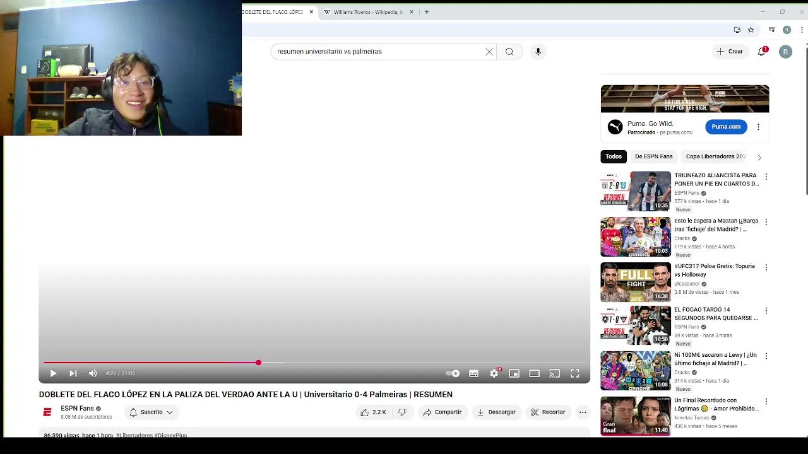808x454 pixels.
Task: Click the Puma ad banner image
Action: pyautogui.click(x=685, y=99)
